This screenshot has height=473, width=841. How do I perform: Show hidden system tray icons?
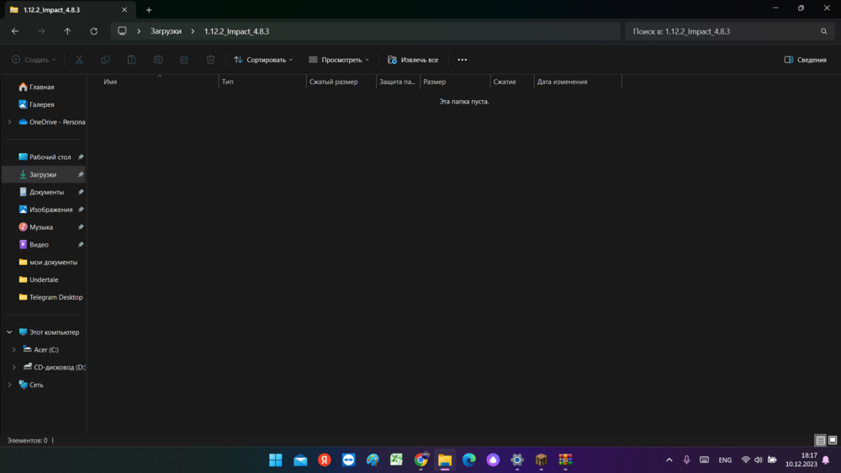[669, 460]
